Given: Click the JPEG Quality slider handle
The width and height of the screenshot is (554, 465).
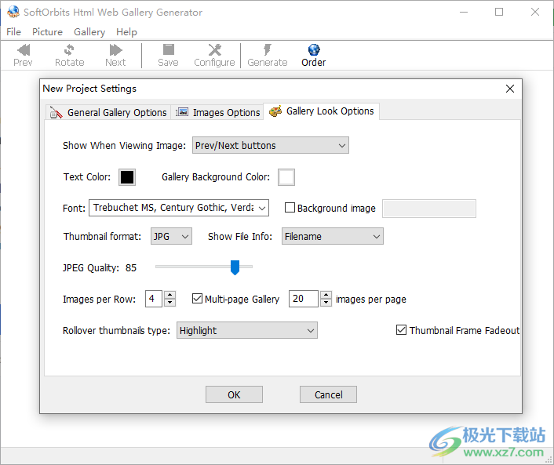Looking at the screenshot, I should coord(235,267).
